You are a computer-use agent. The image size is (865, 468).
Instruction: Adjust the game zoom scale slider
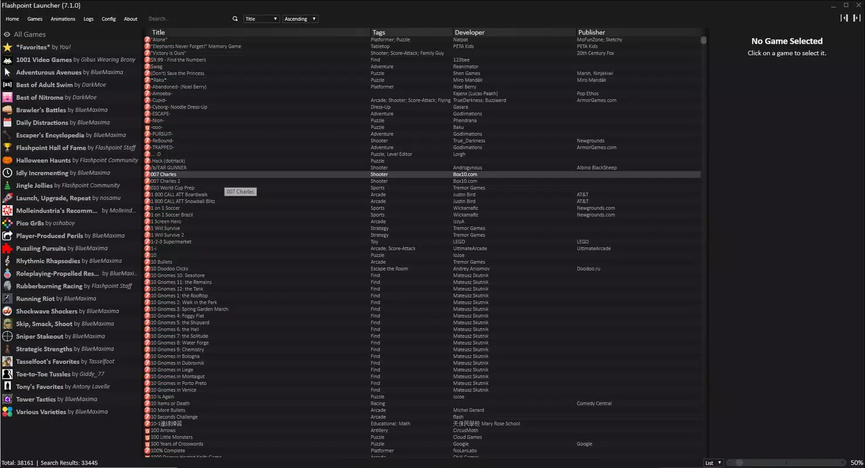point(786,463)
